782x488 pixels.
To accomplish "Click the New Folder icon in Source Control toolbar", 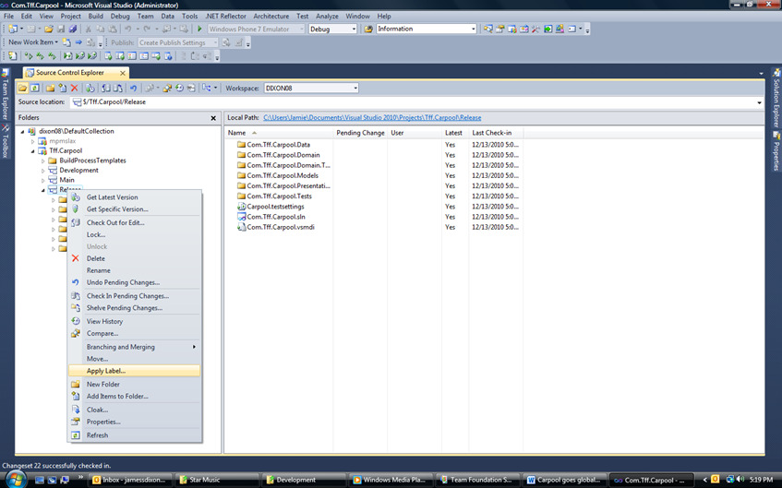I will [x=51, y=89].
